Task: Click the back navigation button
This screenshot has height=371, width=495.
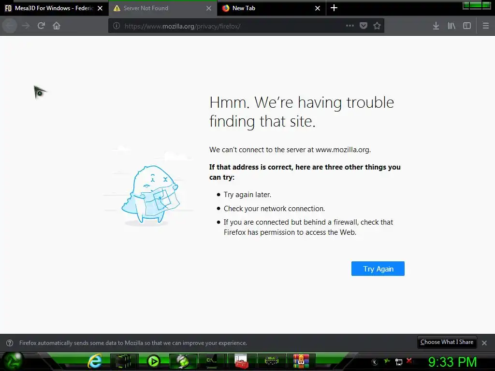Action: [x=10, y=26]
